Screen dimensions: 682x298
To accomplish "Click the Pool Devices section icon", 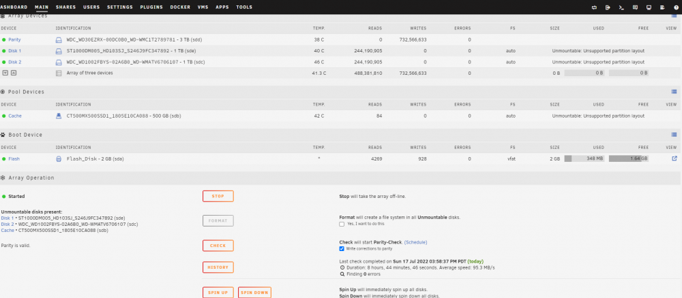I will pos(3,92).
